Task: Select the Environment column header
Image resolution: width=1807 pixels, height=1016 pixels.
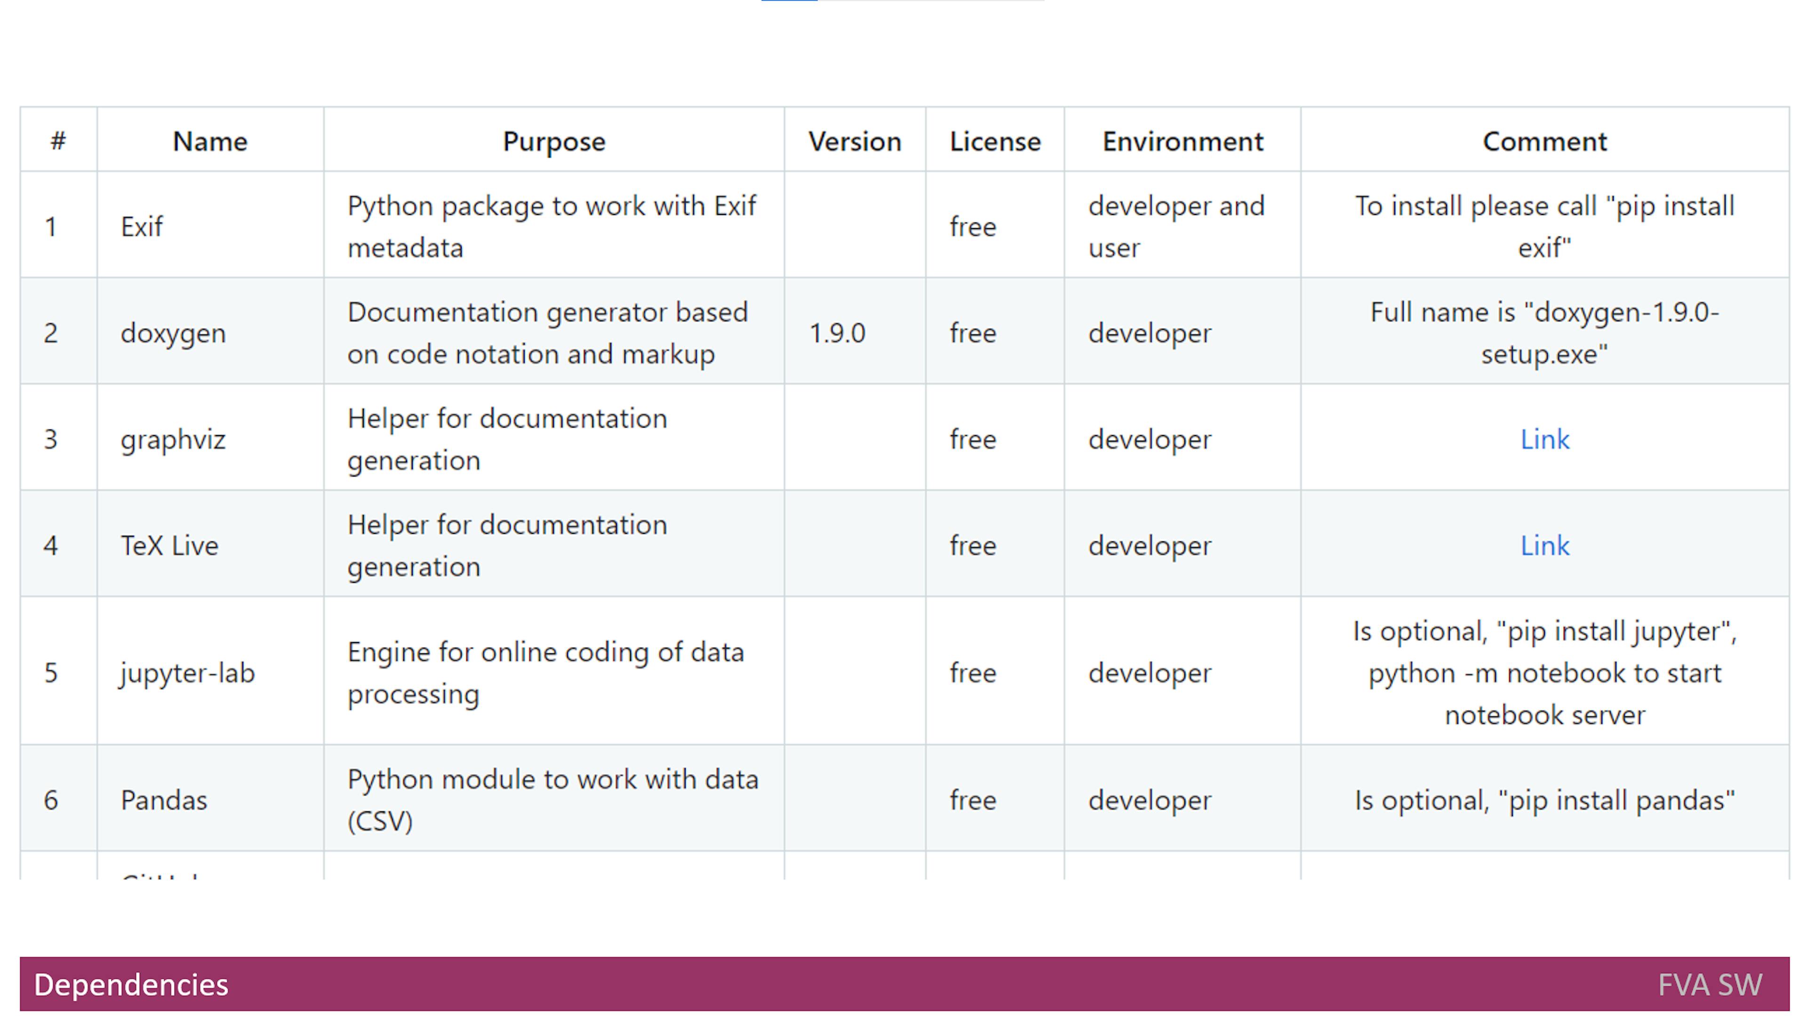Action: 1183,141
